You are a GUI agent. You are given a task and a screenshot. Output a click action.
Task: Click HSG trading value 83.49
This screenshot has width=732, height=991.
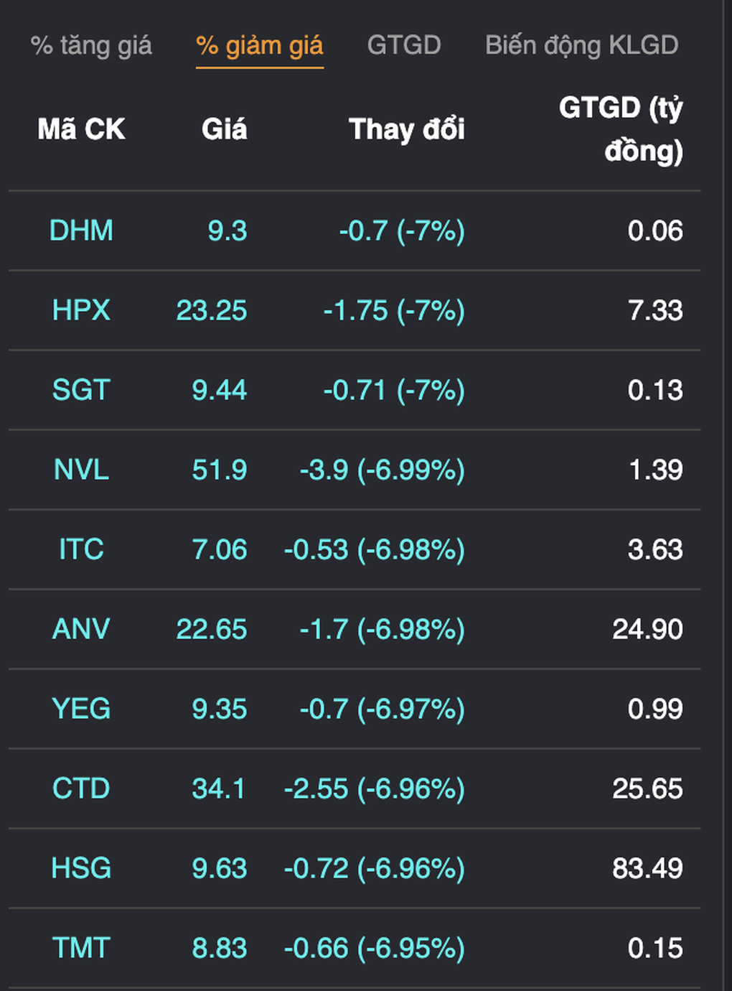pos(647,868)
